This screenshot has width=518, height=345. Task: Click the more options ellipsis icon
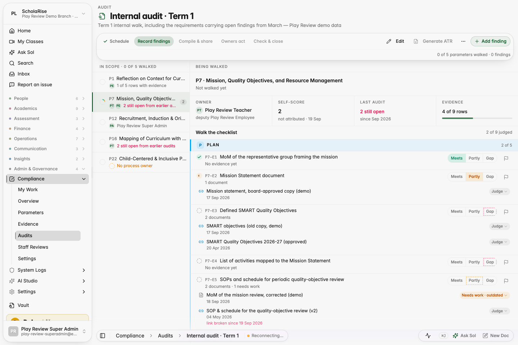tap(463, 41)
